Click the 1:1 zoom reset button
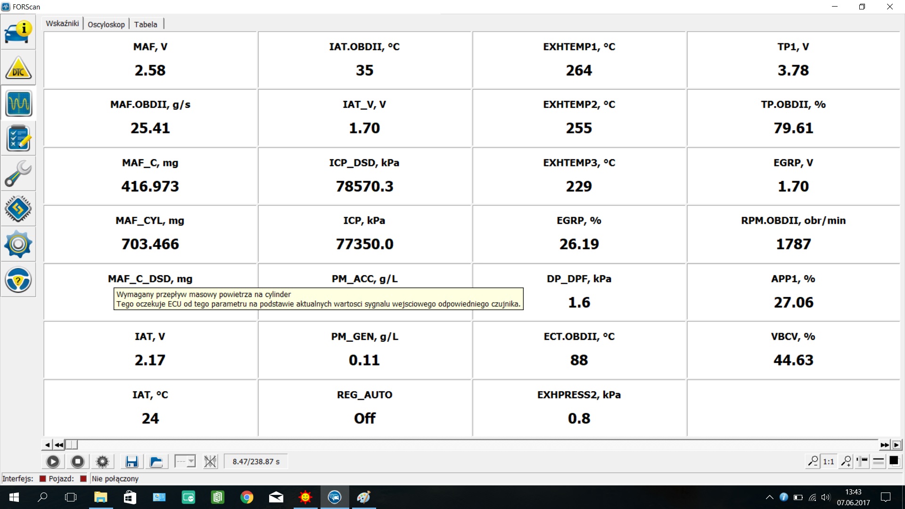 [x=829, y=461]
